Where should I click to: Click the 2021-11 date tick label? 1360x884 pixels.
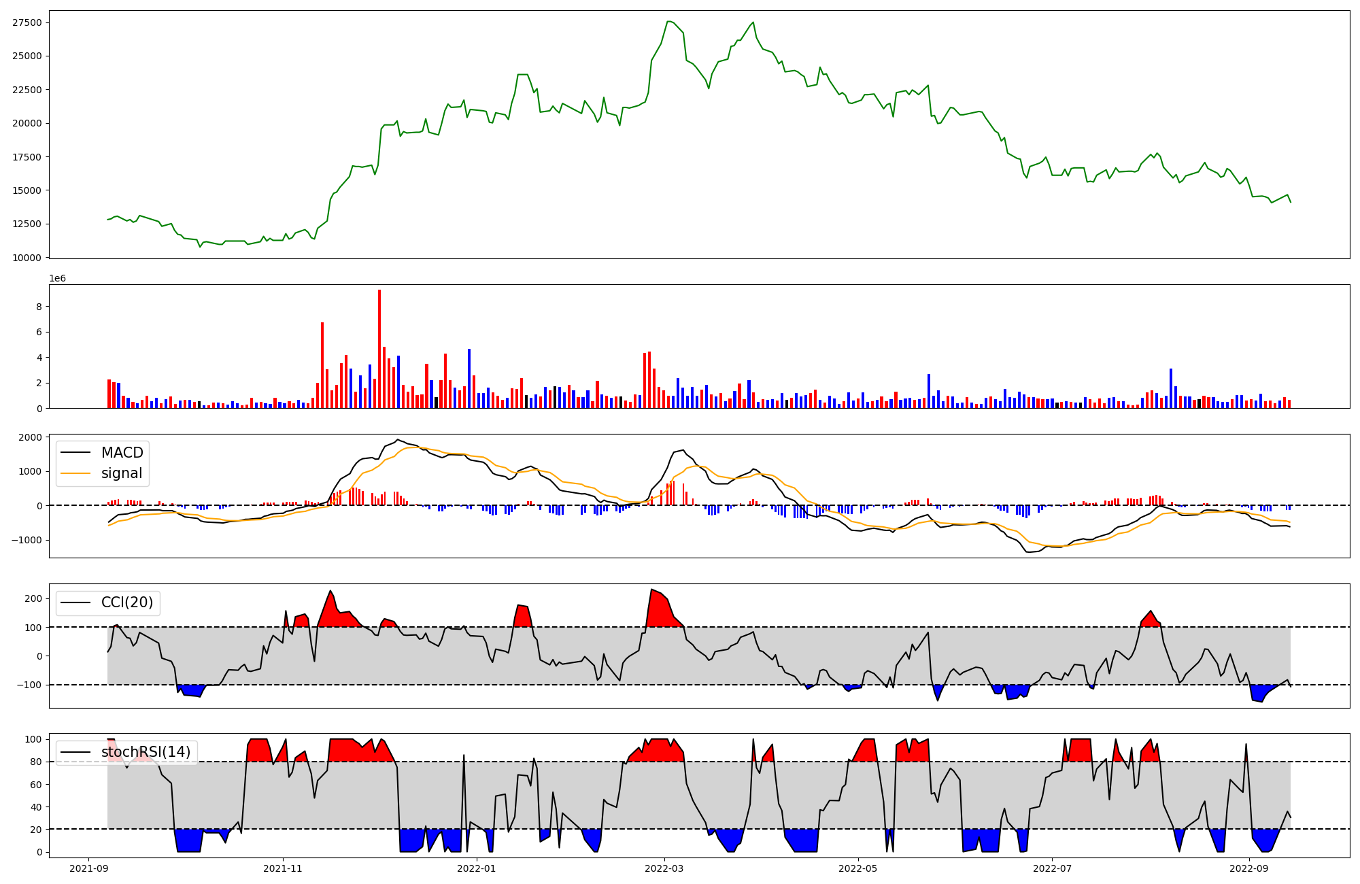tap(282, 868)
